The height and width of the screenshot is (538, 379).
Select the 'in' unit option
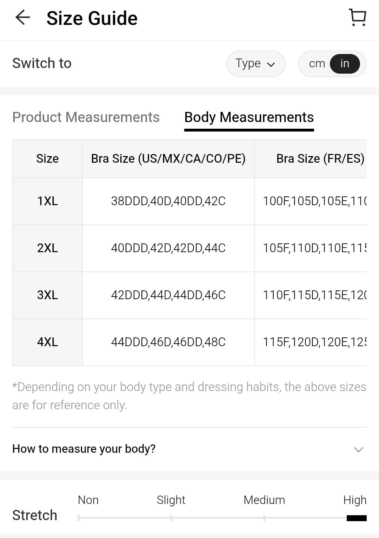(x=345, y=63)
